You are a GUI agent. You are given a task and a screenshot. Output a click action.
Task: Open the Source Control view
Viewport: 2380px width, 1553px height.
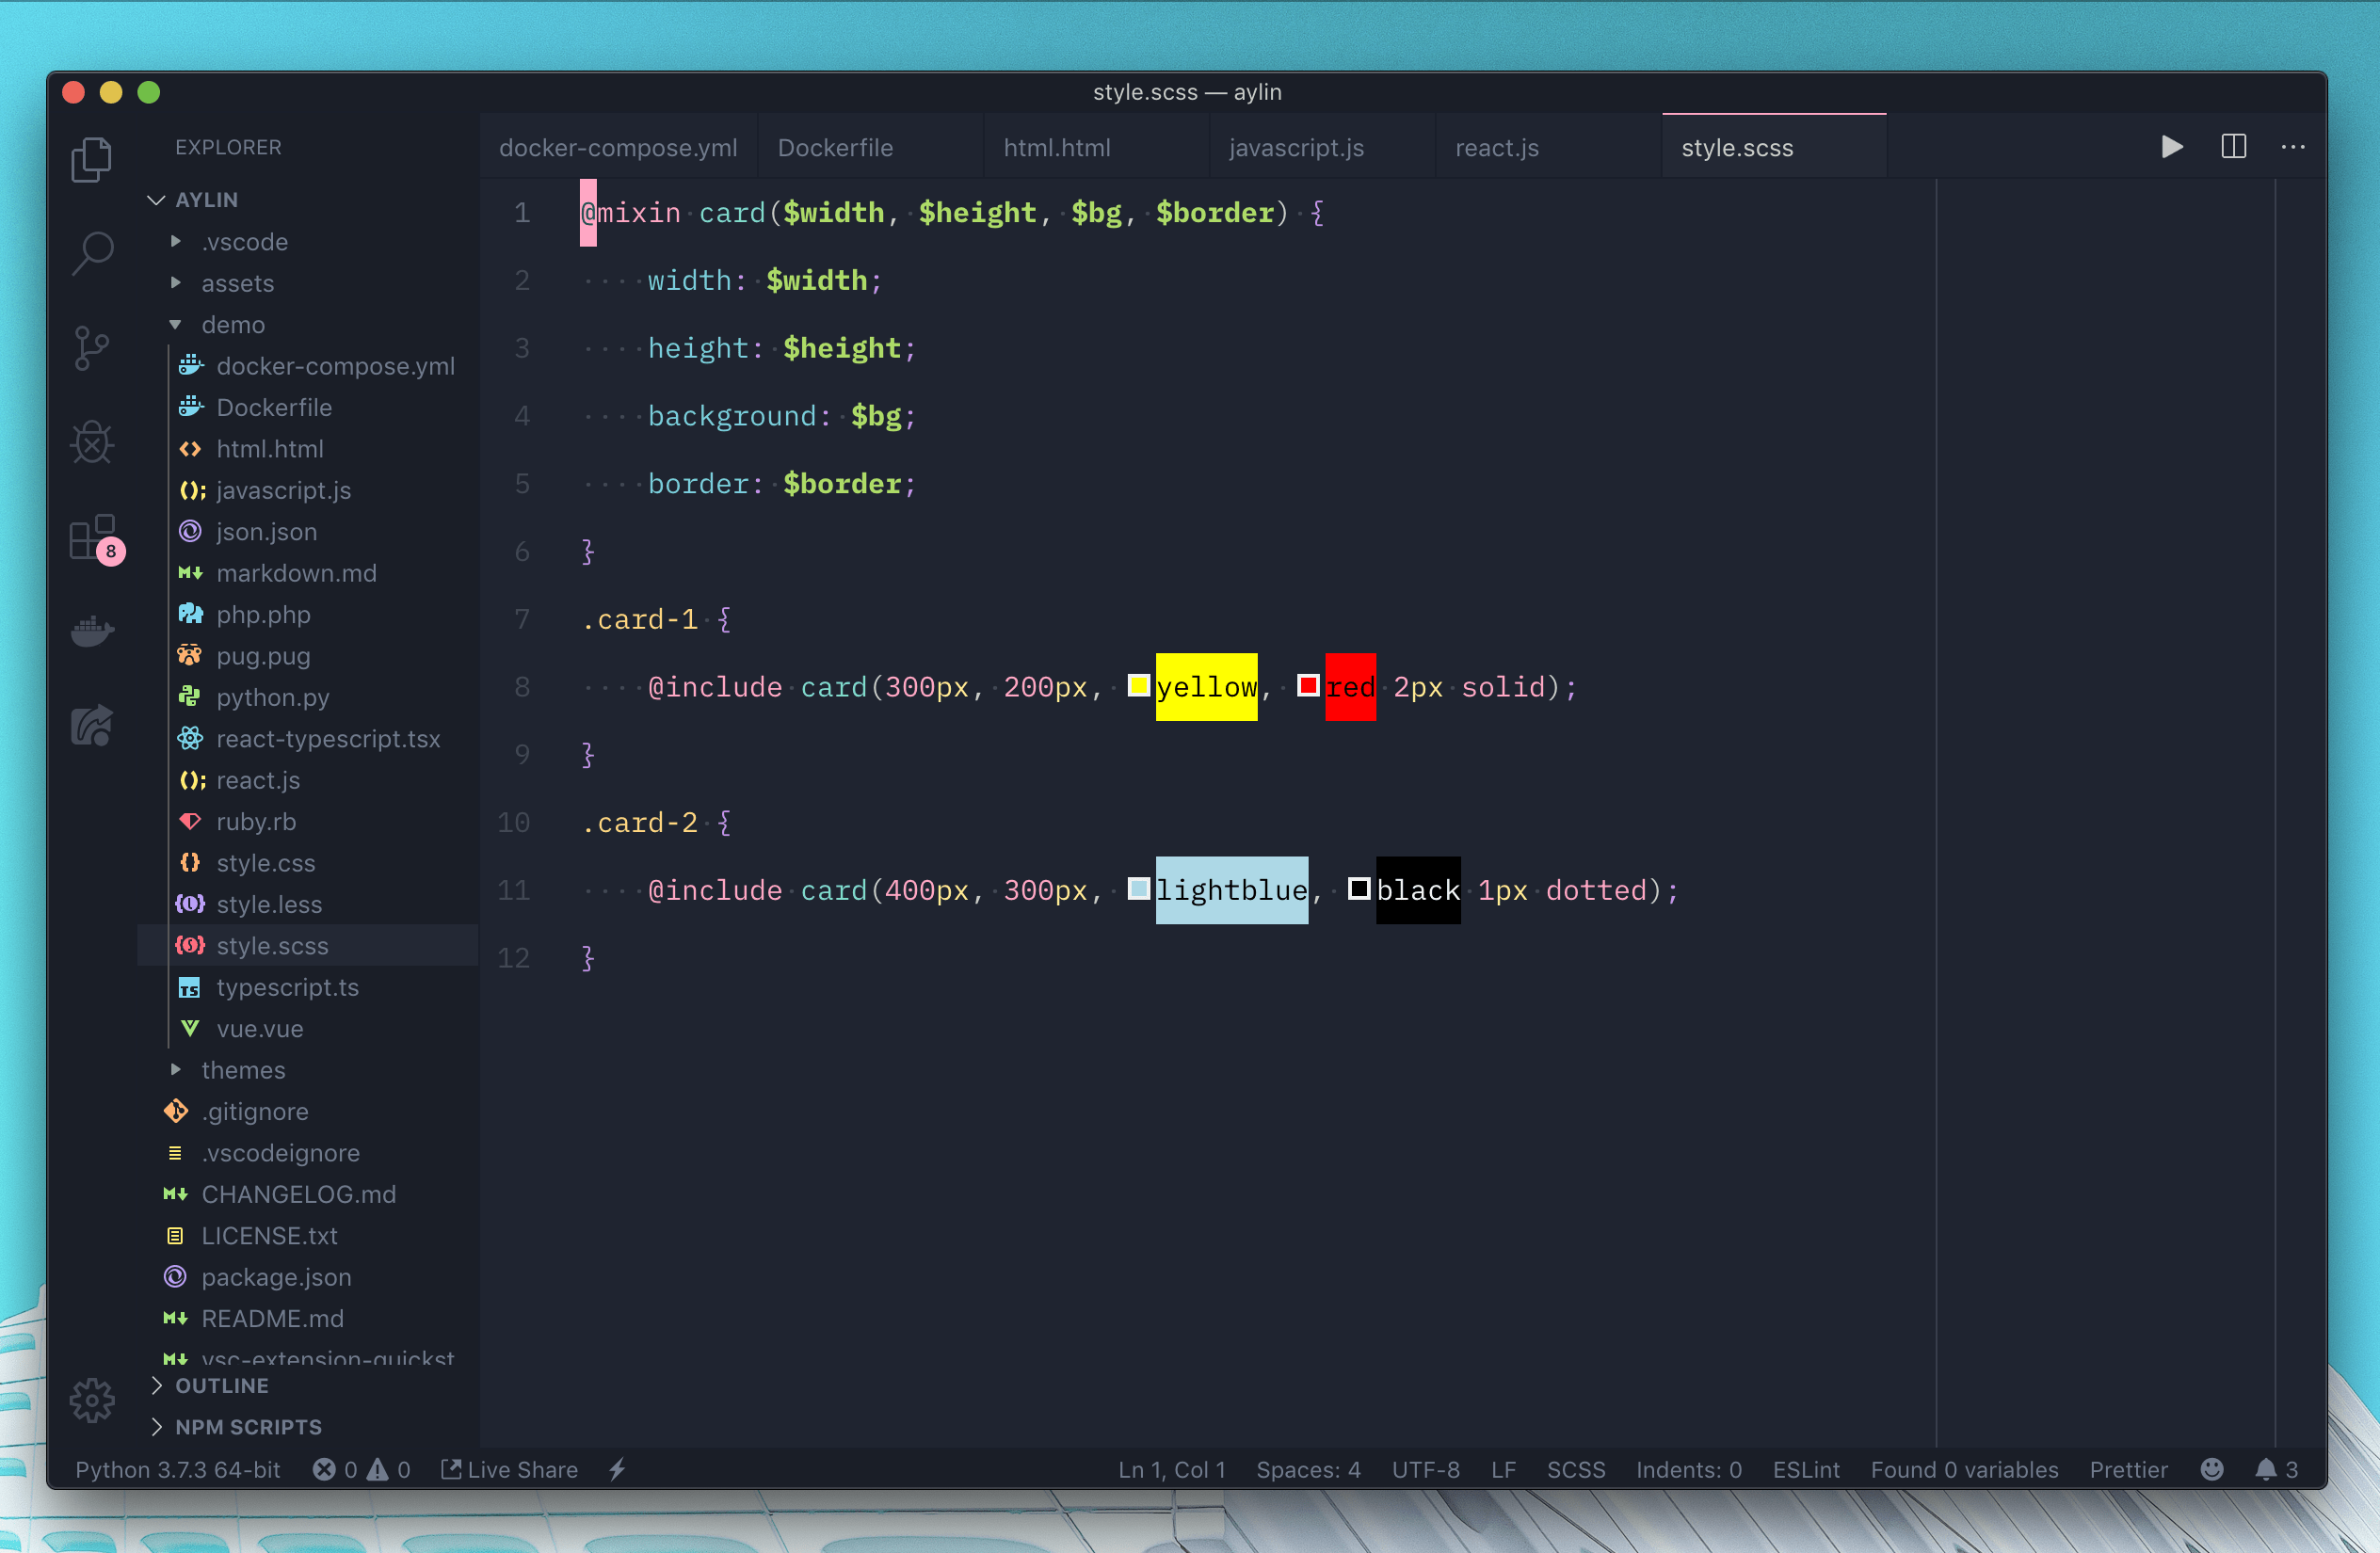[93, 347]
